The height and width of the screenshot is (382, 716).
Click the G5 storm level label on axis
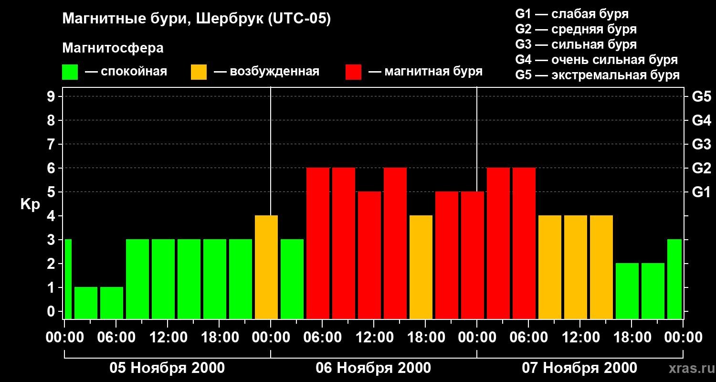701,96
